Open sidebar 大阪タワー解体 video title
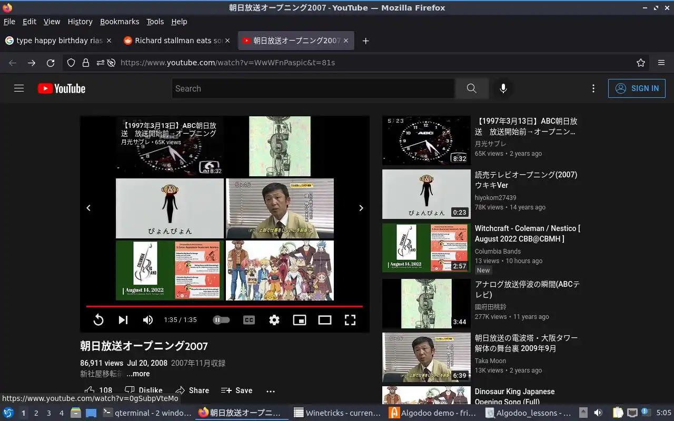This screenshot has height=421, width=674. (526, 343)
